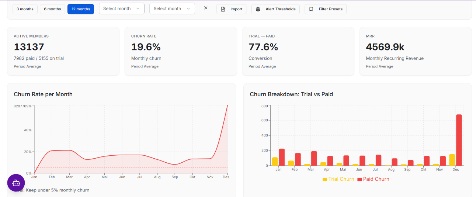Click the Churn Rate per Month heading
Screen dimensions: 476x197
pyautogui.click(x=43, y=94)
